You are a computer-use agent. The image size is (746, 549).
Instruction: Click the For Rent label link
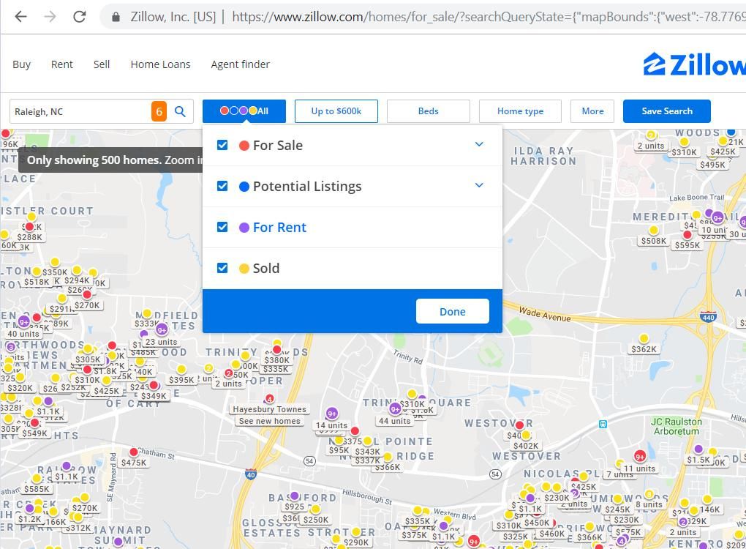(x=279, y=228)
